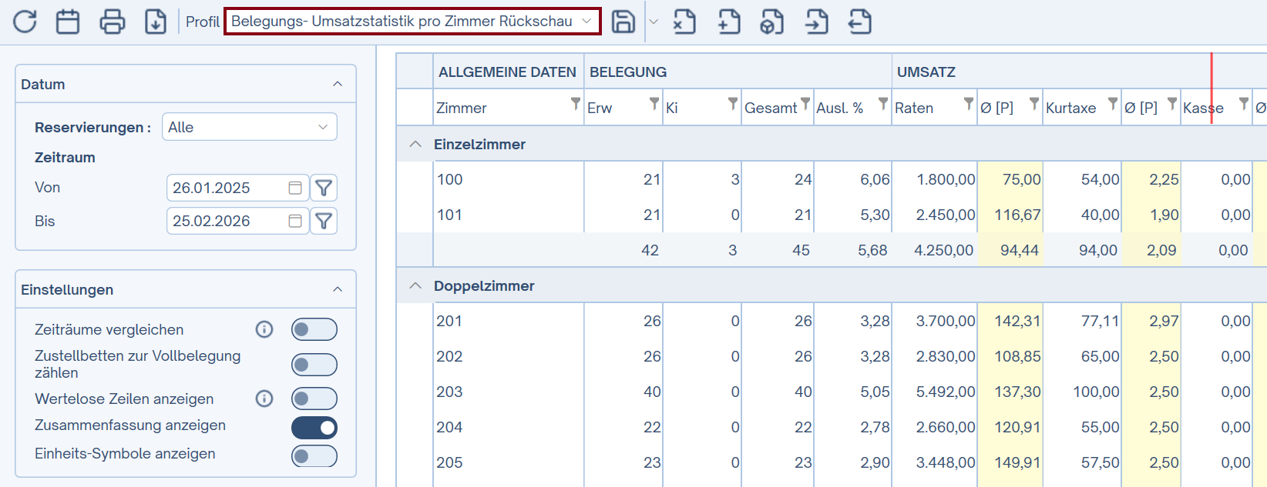Click the print icon
Image resolution: width=1267 pixels, height=487 pixels.
click(x=113, y=22)
